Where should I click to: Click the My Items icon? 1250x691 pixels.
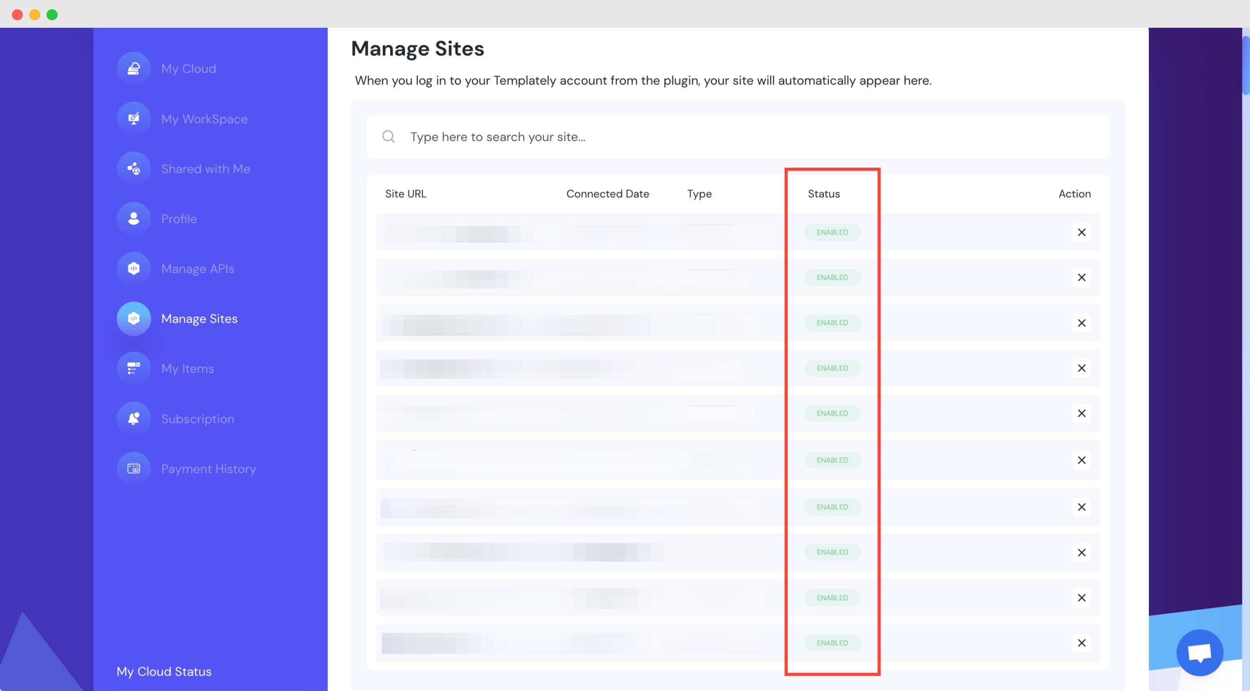pyautogui.click(x=134, y=369)
